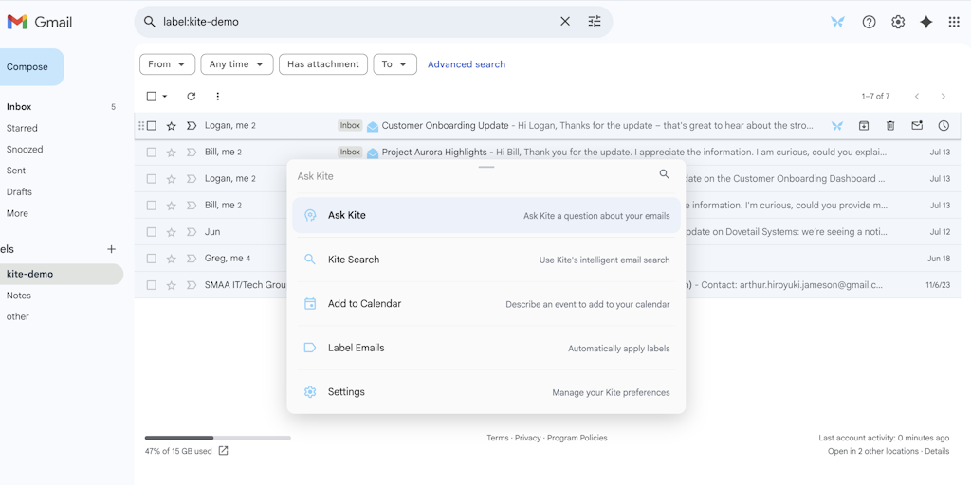Open the Advanced search link
Image resolution: width=971 pixels, height=485 pixels.
(466, 64)
